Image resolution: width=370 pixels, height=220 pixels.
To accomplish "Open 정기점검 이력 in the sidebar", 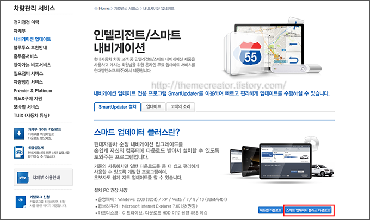I will (x=27, y=22).
